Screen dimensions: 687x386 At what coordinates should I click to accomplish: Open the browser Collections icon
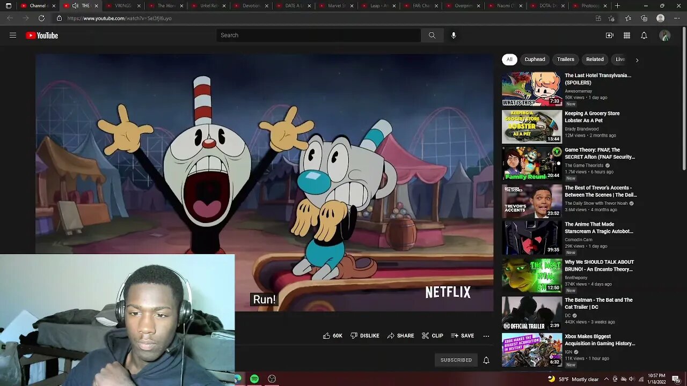644,18
